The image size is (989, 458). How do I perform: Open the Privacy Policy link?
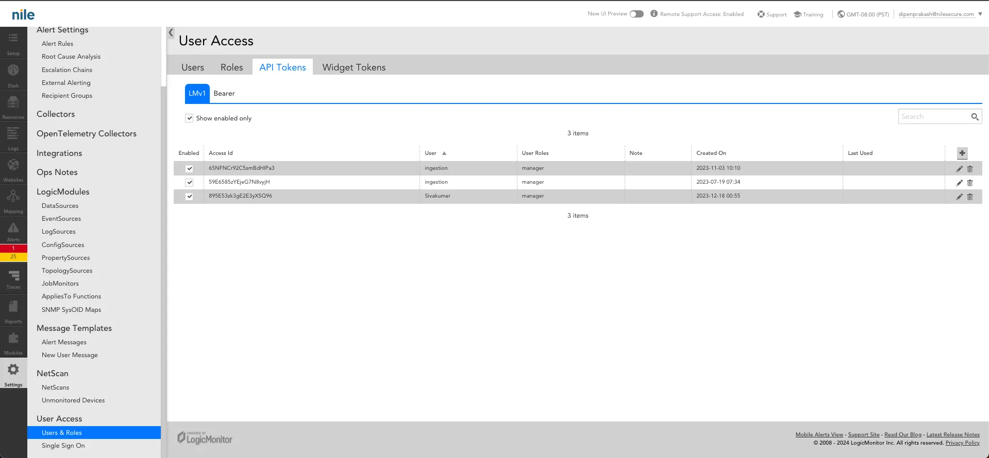[x=962, y=443]
